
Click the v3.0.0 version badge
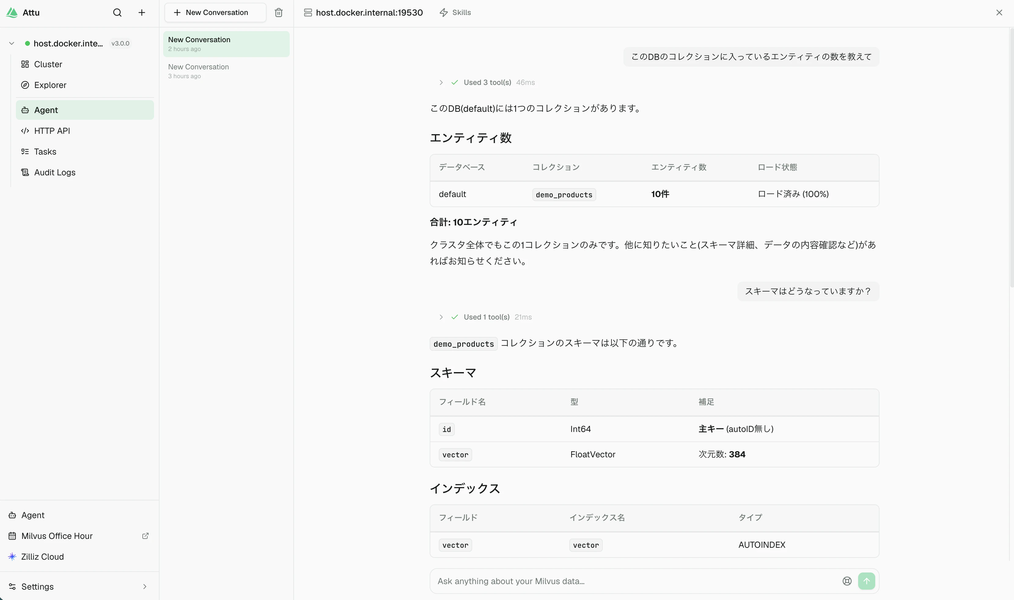click(120, 43)
